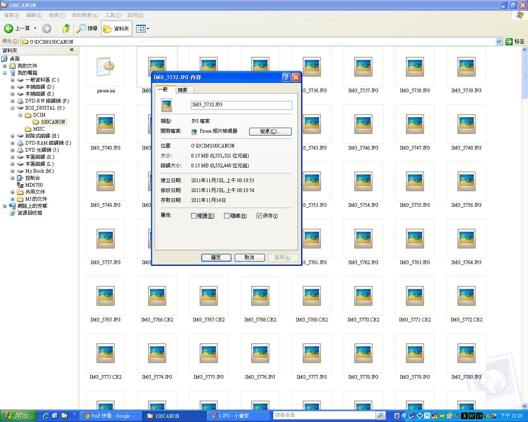Expand 我的文件 in the tree
Image resolution: width=528 pixels, height=422 pixels.
[x=5, y=66]
